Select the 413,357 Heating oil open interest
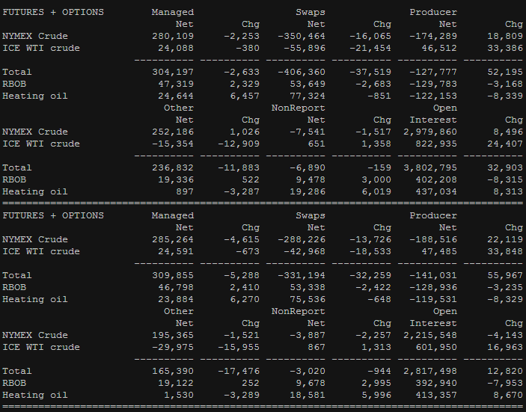 [436, 396]
